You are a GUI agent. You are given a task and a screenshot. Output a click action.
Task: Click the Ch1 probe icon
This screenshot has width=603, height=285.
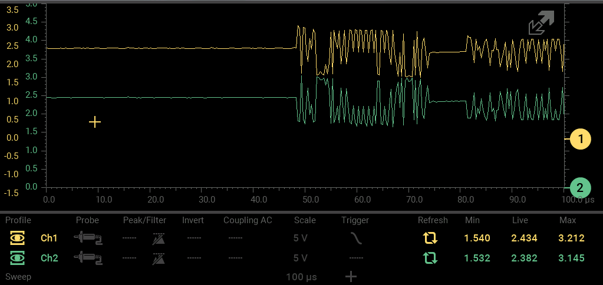click(x=87, y=238)
